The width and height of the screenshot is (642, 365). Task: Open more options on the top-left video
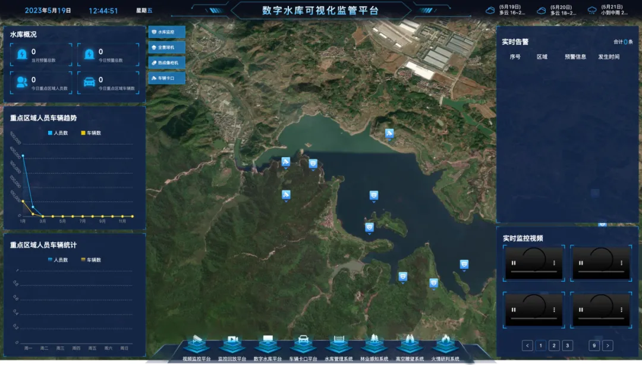(554, 263)
